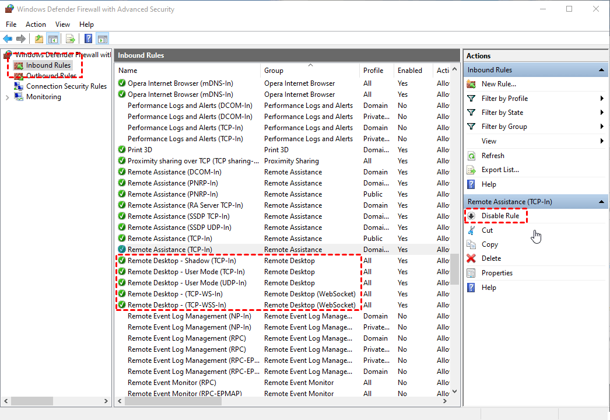Expand the Monitoring tree node
This screenshot has width=610, height=420.
[7, 97]
